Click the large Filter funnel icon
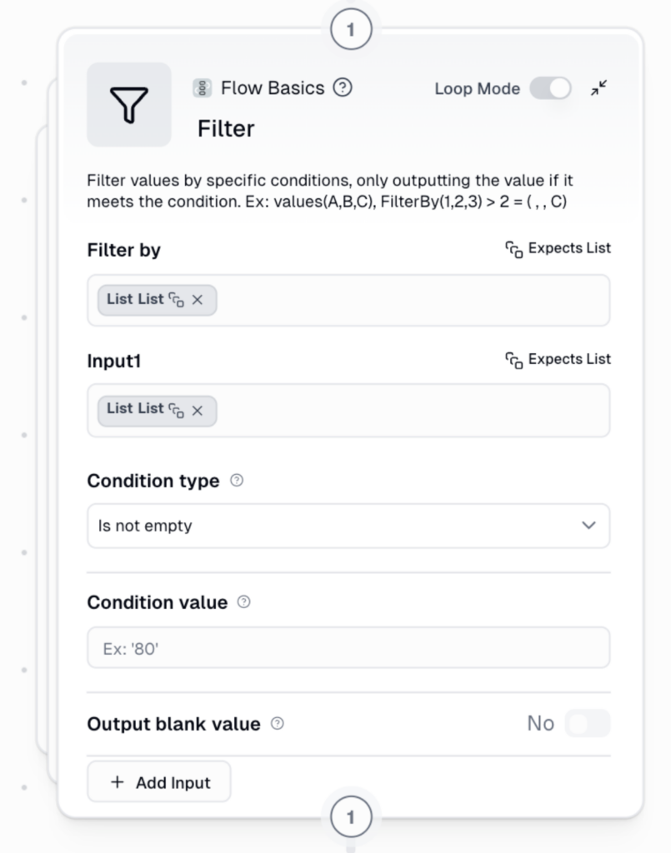This screenshot has width=671, height=853. pos(129,105)
